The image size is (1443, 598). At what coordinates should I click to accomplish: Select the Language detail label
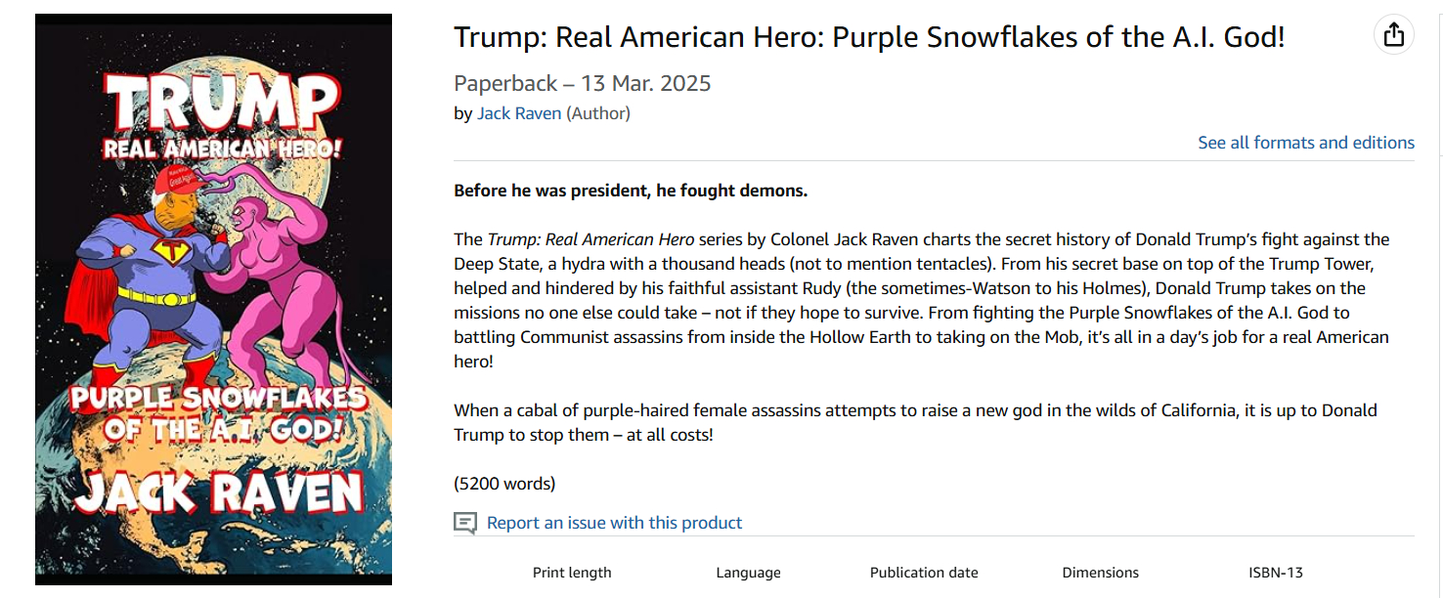(x=748, y=573)
